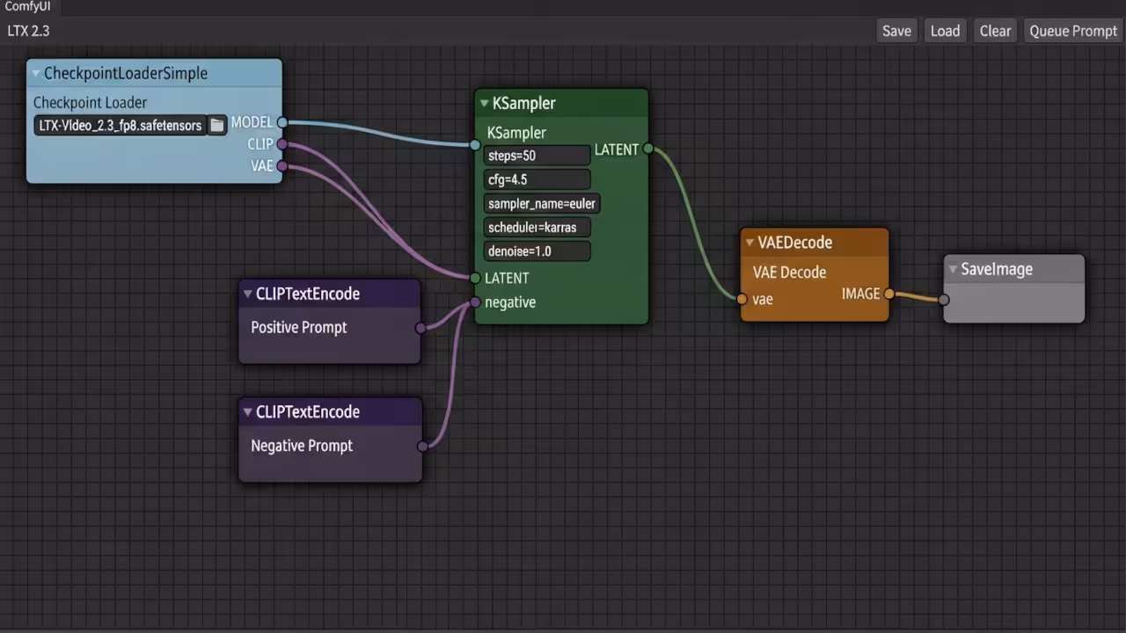This screenshot has width=1126, height=633.
Task: Click the Positive Prompt text
Action: pos(299,327)
